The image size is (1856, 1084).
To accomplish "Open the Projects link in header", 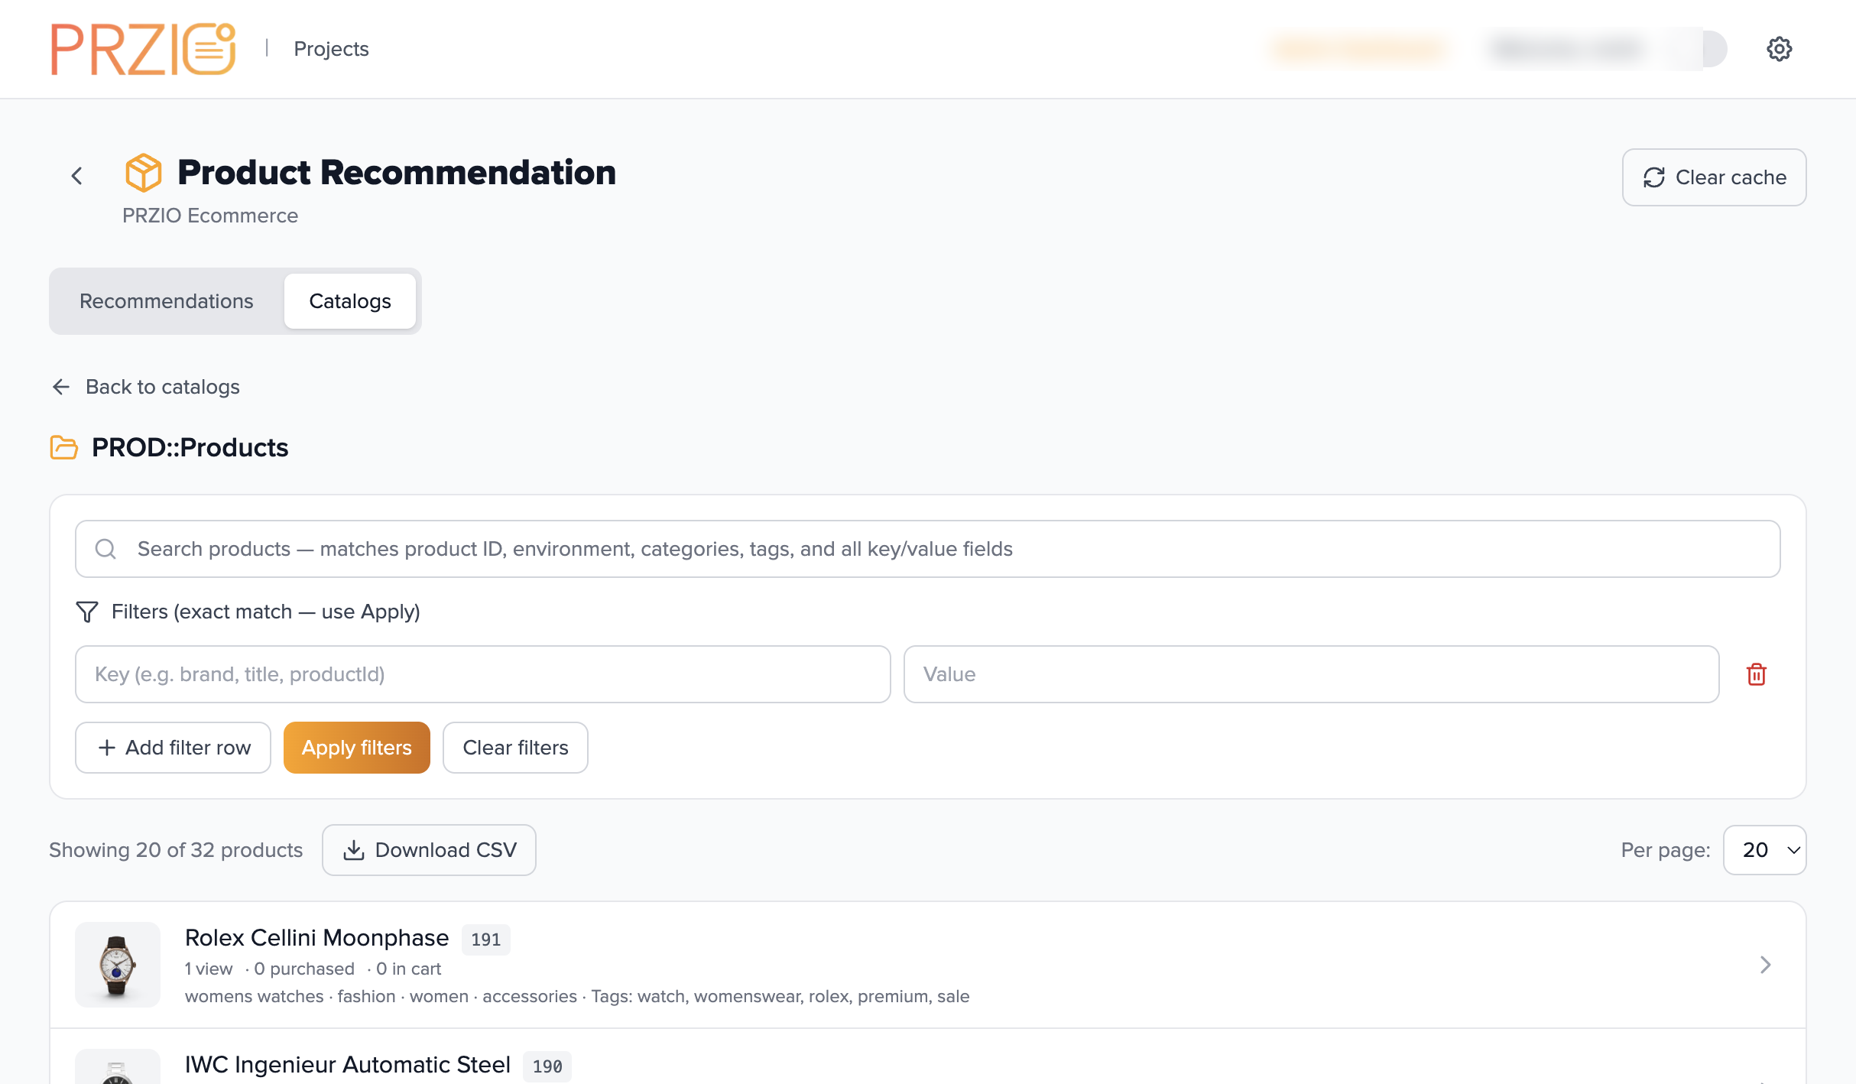I will 331,49.
